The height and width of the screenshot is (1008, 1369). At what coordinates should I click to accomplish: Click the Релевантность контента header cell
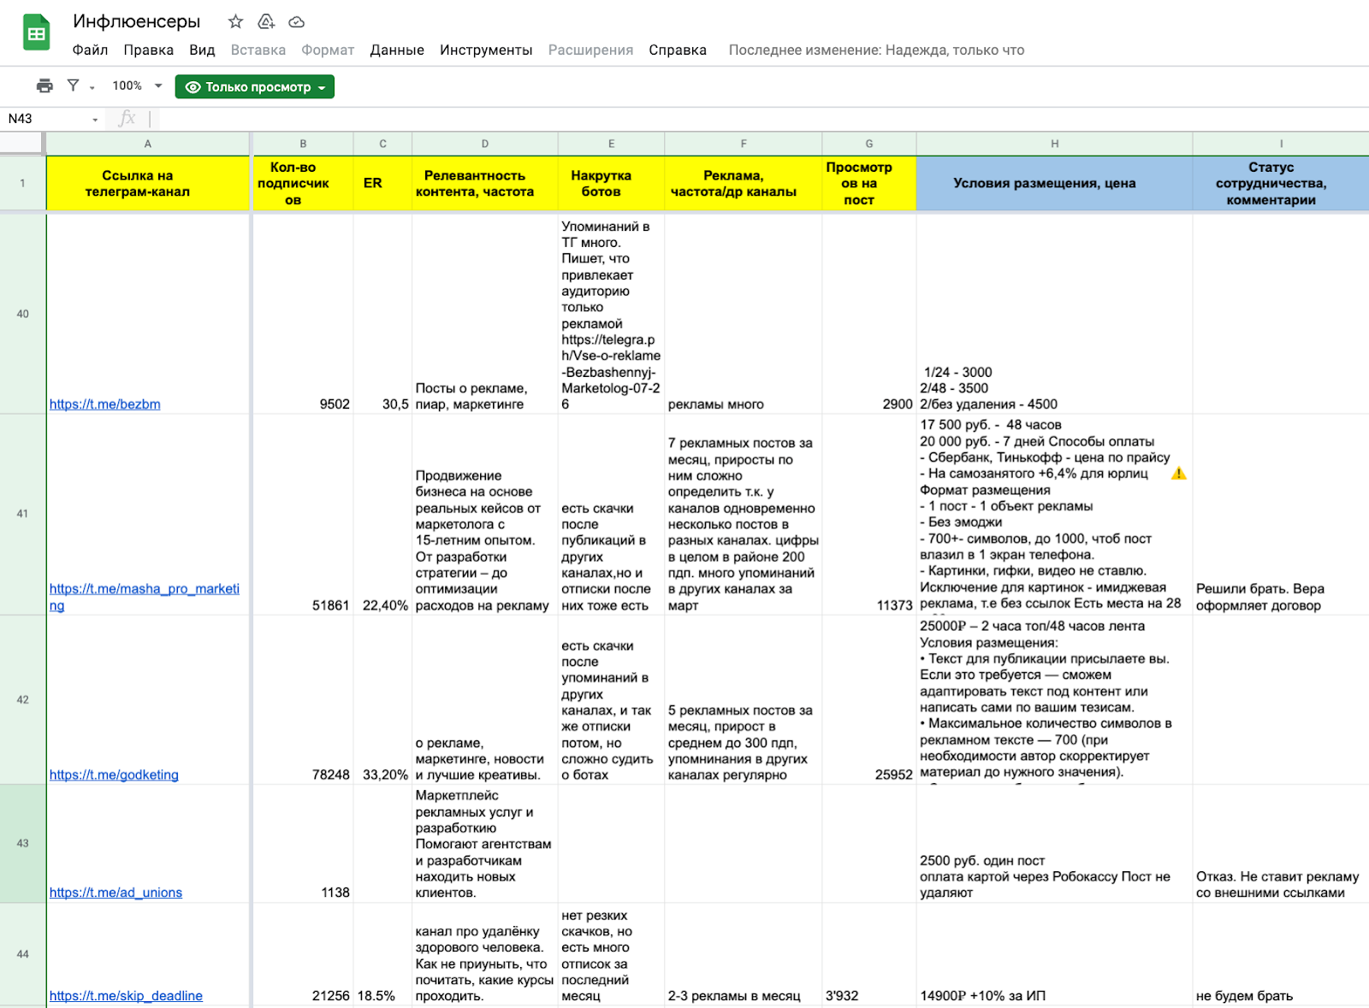click(x=485, y=183)
